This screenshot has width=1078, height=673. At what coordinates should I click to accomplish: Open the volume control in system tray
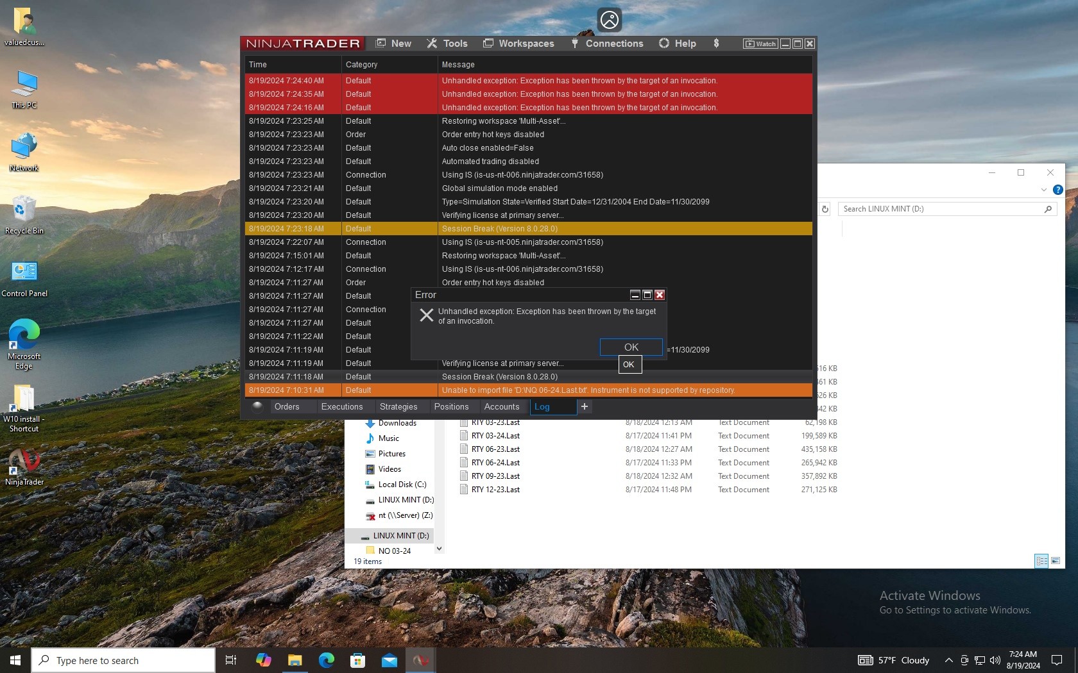(x=995, y=660)
